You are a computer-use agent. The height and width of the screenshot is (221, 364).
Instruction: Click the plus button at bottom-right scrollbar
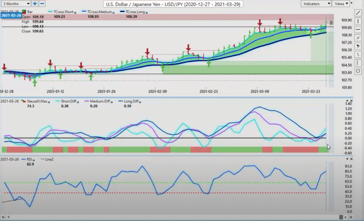pyautogui.click(x=351, y=217)
